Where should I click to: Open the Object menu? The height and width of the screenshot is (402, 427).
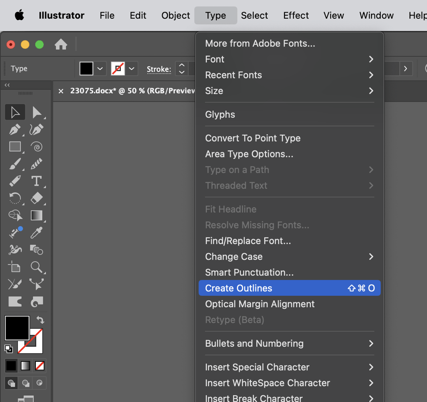pyautogui.click(x=175, y=15)
